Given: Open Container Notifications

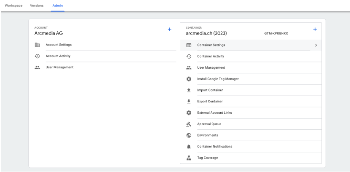Looking at the screenshot, I should click(215, 147).
